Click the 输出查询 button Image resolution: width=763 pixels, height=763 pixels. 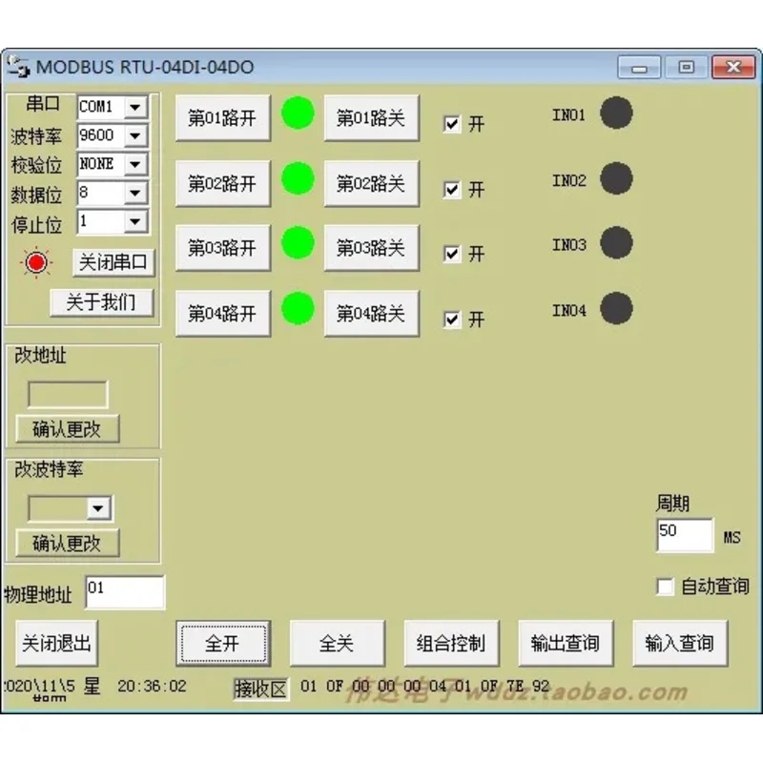pos(566,643)
